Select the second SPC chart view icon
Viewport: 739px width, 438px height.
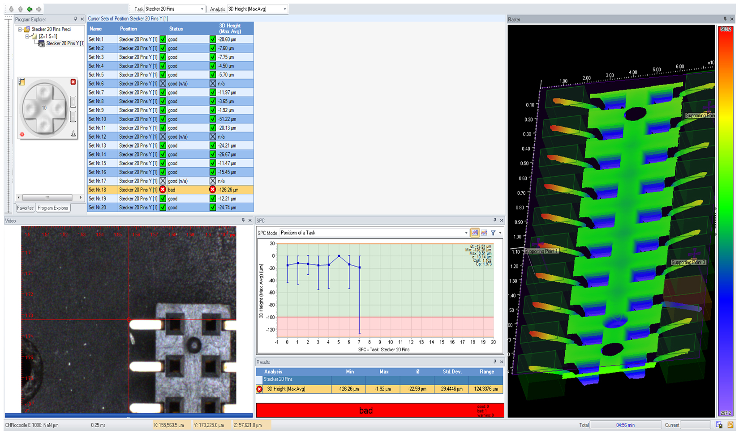click(484, 233)
